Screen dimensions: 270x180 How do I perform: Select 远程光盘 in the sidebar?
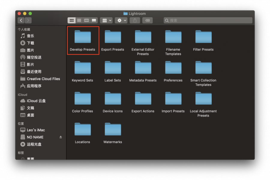[x=41, y=144]
